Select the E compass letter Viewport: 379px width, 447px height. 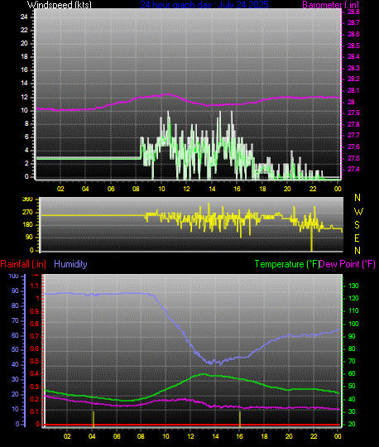(357, 238)
